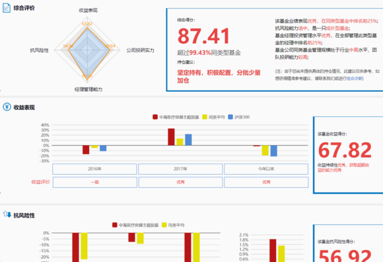
Task: Click the 87.41 综合得分 score
Action: pyautogui.click(x=203, y=36)
